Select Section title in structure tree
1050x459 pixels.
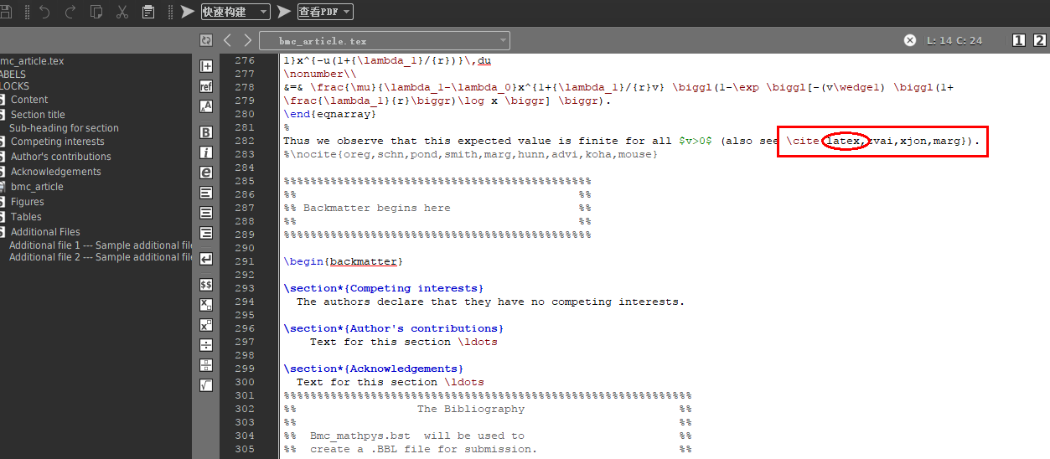[x=38, y=115]
